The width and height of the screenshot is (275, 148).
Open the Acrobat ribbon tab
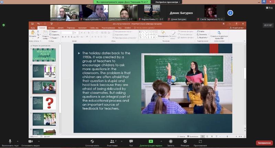click(x=128, y=28)
